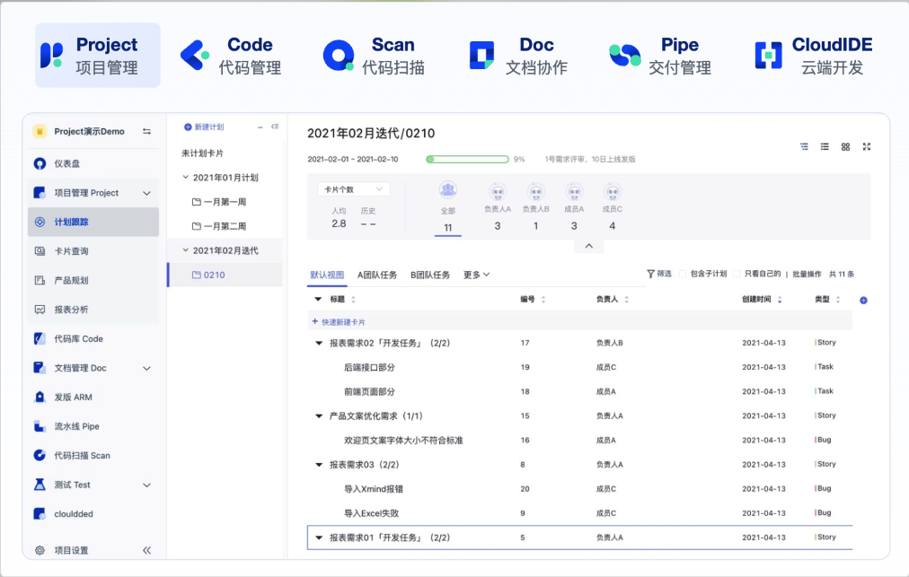Select the flat list view icon
Screen dimensions: 909x577
825,146
